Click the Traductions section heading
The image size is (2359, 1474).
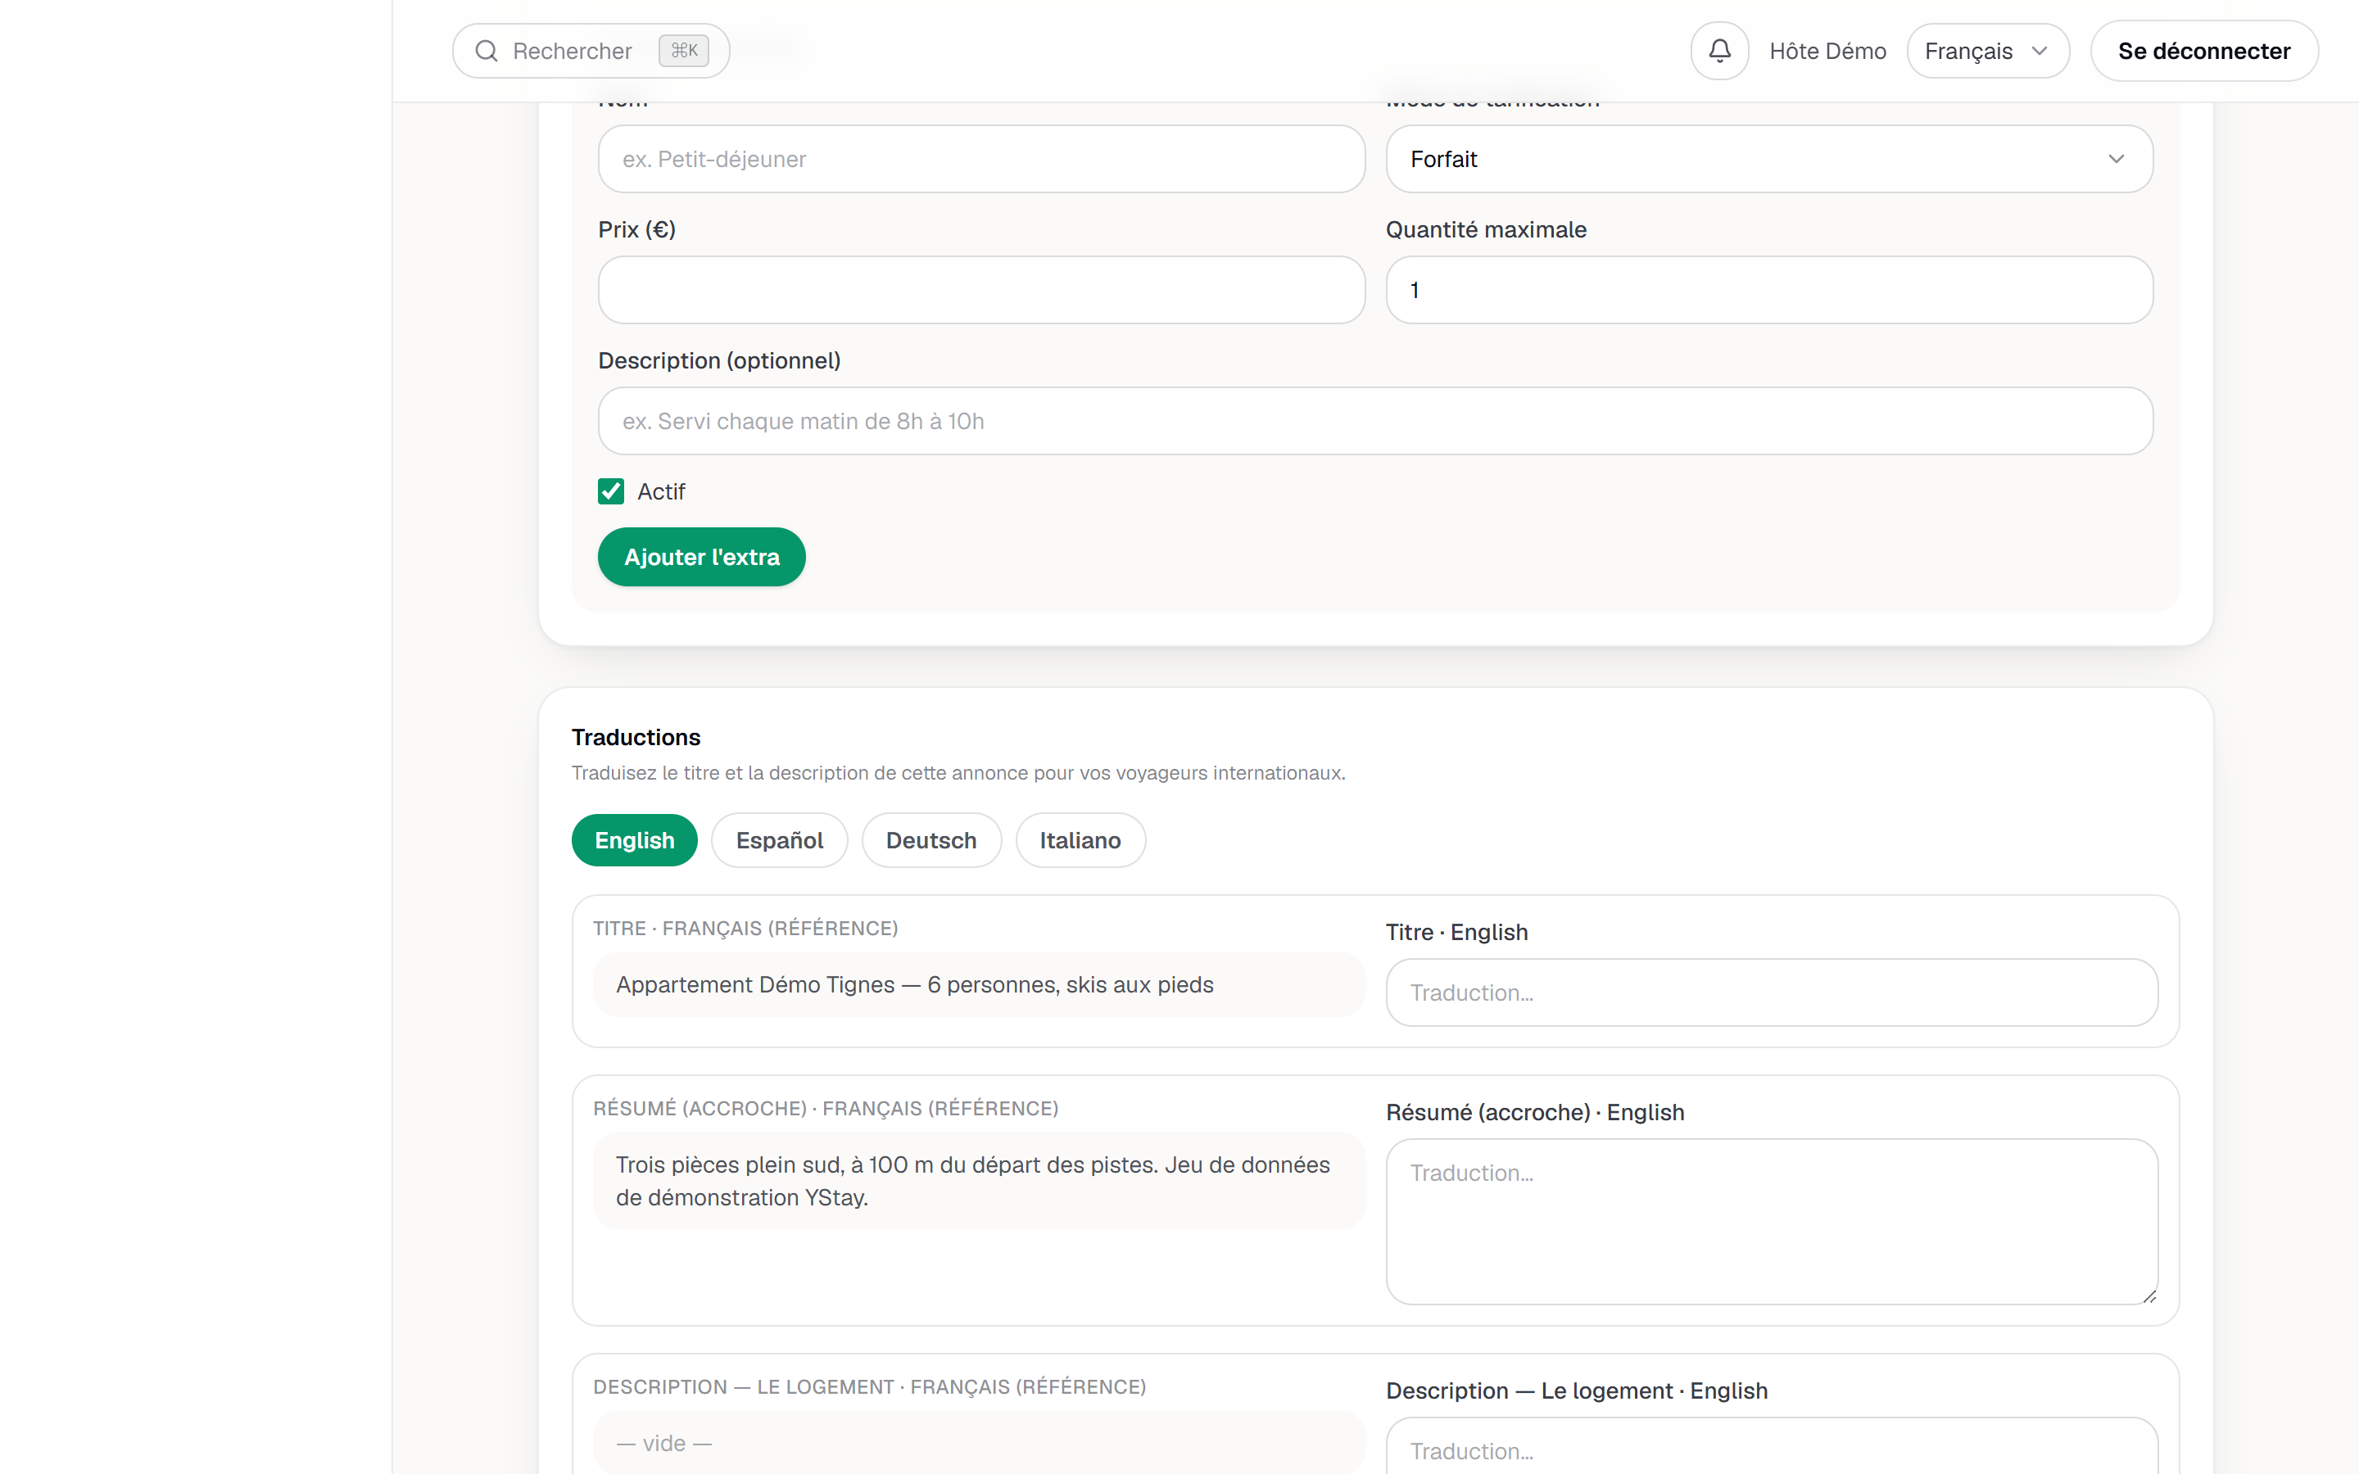pyautogui.click(x=636, y=737)
